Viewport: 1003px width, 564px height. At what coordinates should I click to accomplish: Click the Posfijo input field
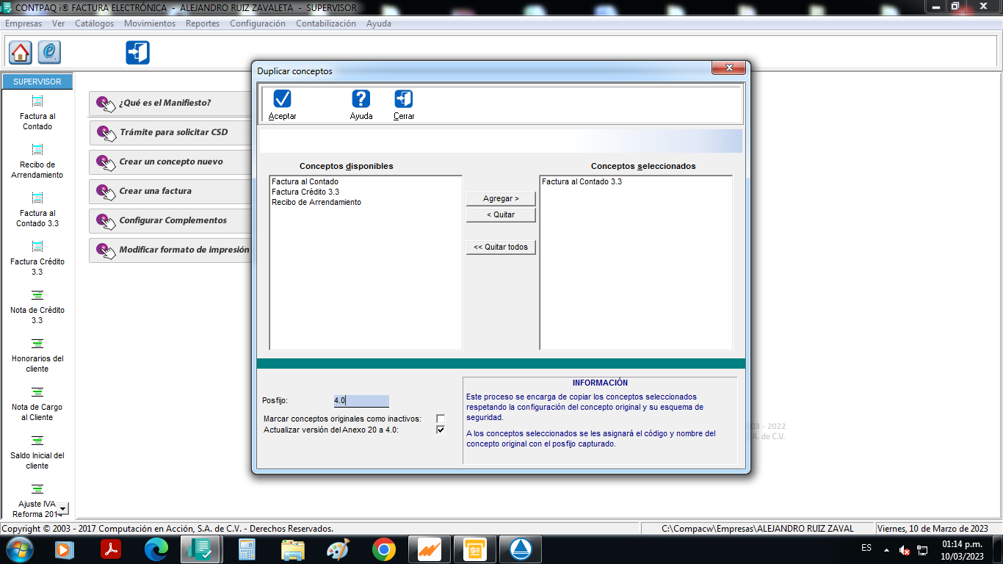click(x=361, y=401)
